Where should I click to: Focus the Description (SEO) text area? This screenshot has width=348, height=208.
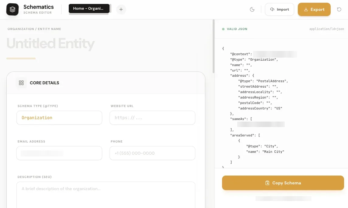pos(106,195)
